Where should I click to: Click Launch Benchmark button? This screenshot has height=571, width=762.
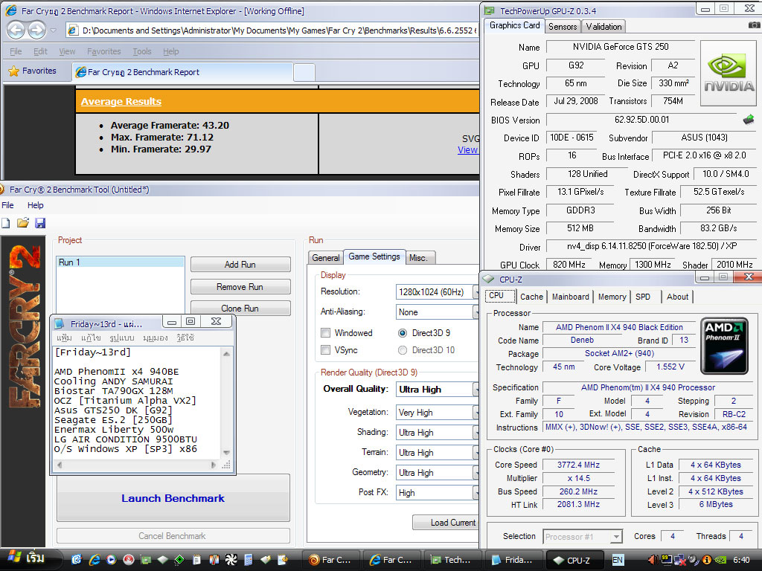point(173,498)
